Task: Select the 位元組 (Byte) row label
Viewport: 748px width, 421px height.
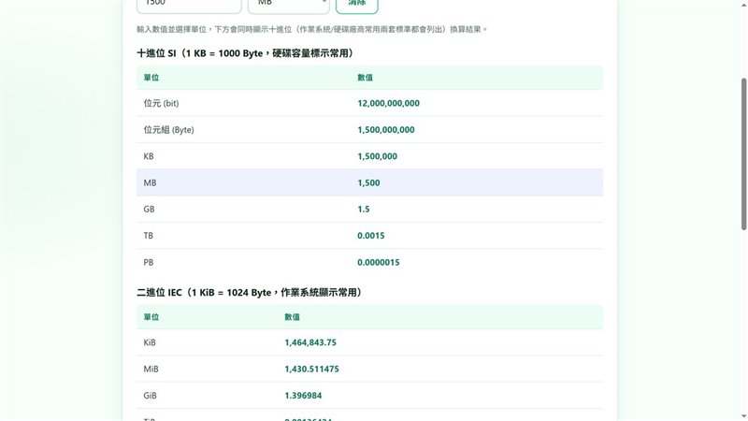Action: click(169, 130)
